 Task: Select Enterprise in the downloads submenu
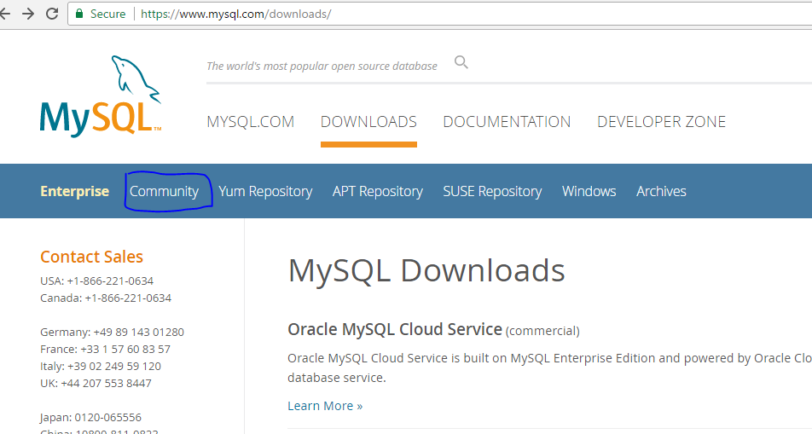tap(74, 191)
